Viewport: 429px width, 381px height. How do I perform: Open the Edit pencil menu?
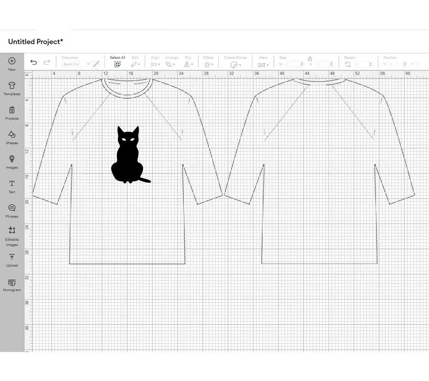[135, 64]
